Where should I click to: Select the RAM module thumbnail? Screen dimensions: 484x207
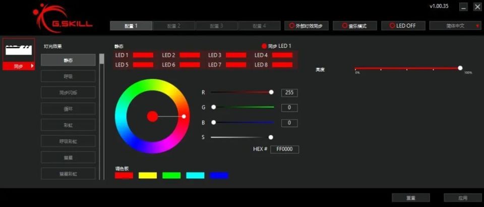pyautogui.click(x=19, y=50)
